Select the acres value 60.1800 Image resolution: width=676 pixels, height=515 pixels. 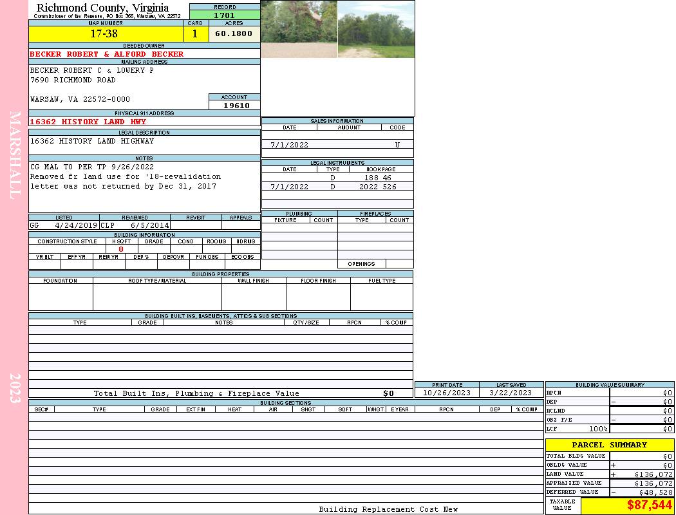234,34
